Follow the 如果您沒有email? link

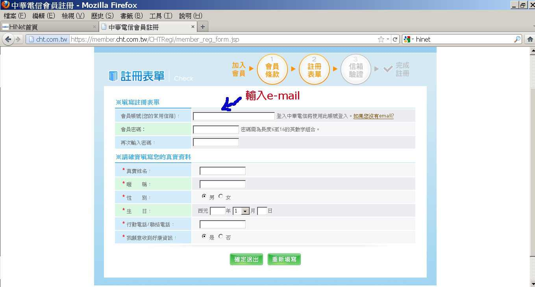click(374, 116)
